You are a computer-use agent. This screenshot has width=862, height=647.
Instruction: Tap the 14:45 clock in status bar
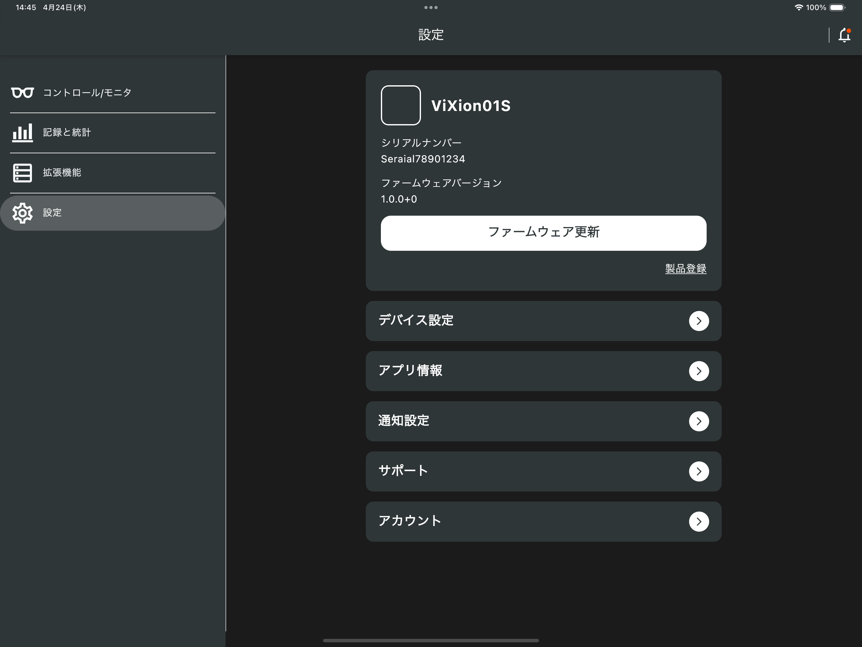point(26,8)
